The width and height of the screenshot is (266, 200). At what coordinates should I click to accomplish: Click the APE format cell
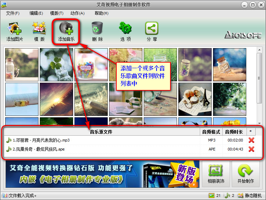[x=212, y=149]
